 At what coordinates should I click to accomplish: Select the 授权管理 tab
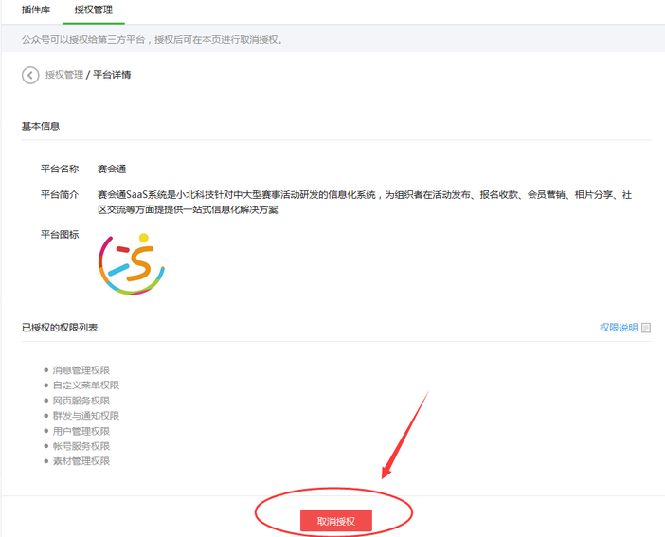pos(91,9)
